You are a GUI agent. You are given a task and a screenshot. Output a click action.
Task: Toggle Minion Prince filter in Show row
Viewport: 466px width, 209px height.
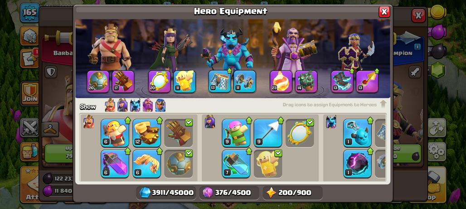pyautogui.click(x=135, y=105)
